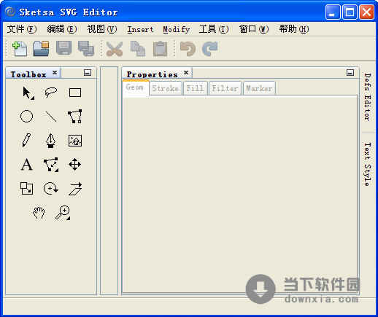Close the Properties panel tab
This screenshot has height=317, width=378.
(x=186, y=73)
